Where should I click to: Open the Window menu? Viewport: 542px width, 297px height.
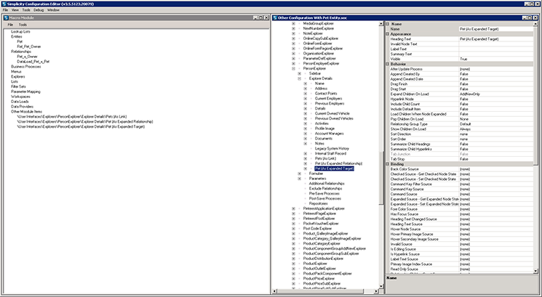[53, 10]
